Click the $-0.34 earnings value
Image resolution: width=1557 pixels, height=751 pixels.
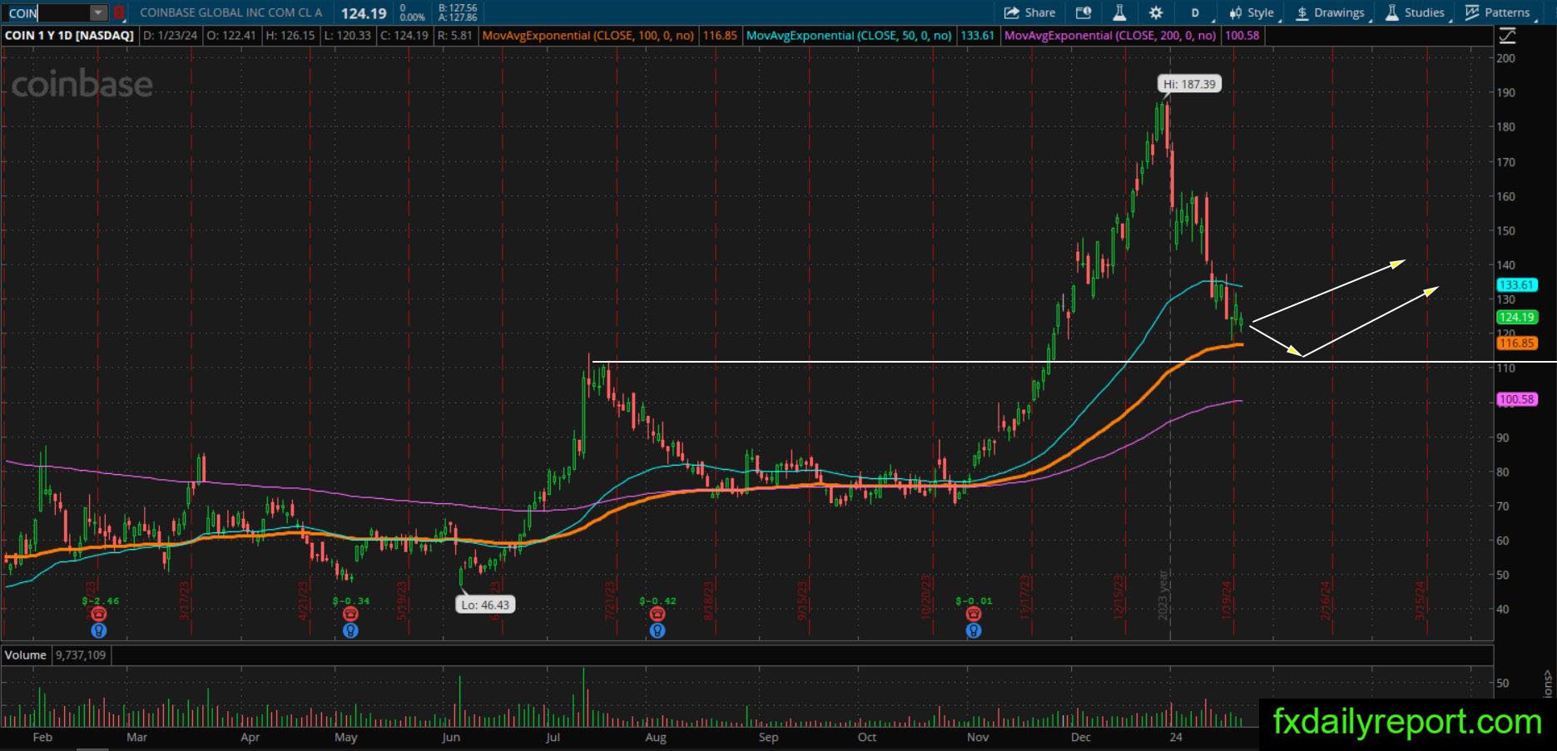[x=351, y=600]
